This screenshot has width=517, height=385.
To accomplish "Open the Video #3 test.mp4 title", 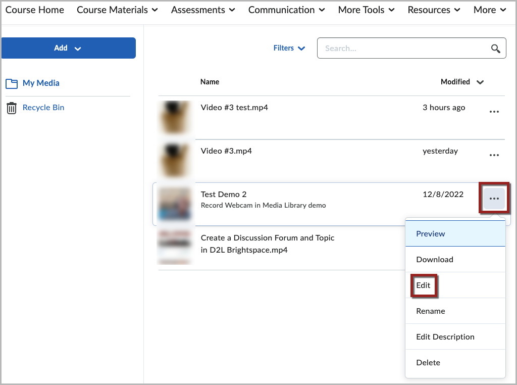I will pyautogui.click(x=234, y=108).
